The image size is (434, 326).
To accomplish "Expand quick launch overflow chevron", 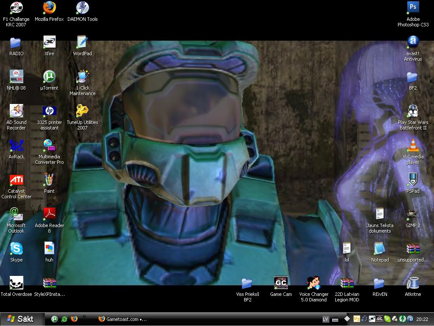I will (84, 316).
